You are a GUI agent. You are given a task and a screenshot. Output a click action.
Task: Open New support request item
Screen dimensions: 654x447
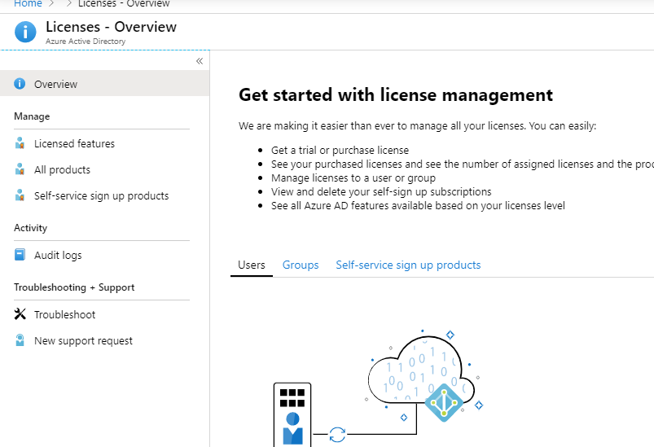[83, 341]
